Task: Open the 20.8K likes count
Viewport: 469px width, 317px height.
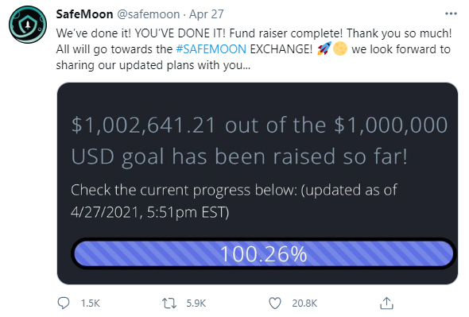Action: coord(304,303)
